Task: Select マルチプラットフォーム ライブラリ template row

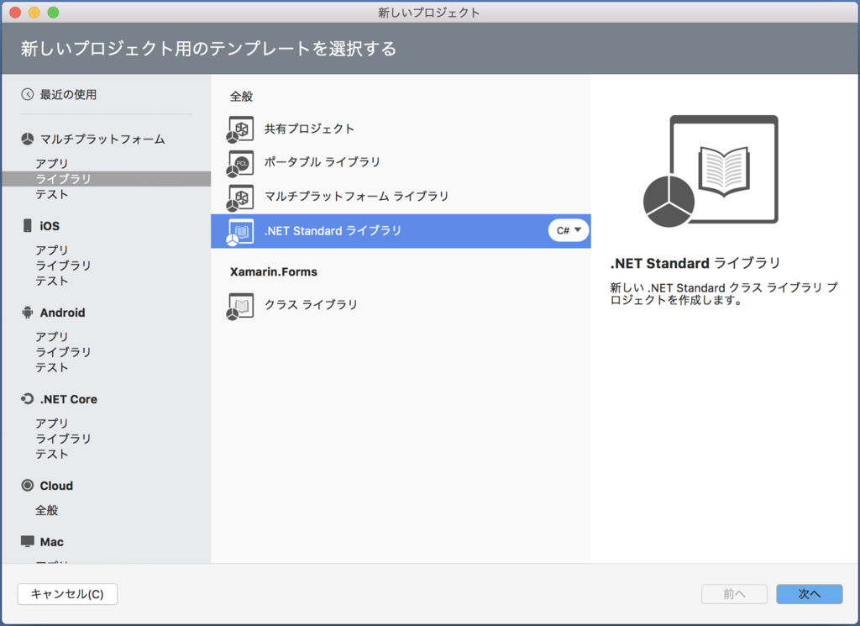Action: coord(401,197)
